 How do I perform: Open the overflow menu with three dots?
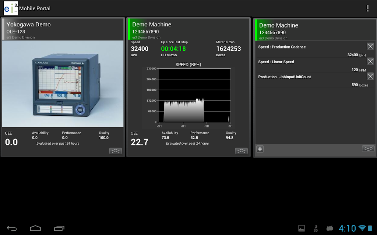coord(367,8)
